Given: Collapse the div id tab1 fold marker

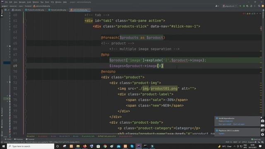Looking at the screenshot, I should 26,21.
